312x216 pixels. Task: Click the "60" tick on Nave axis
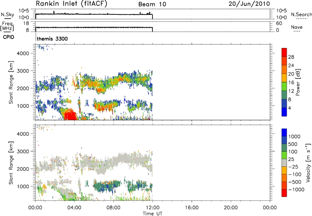click(x=279, y=23)
